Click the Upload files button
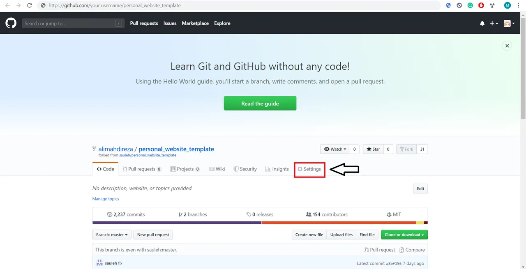The image size is (526, 269). tap(341, 235)
